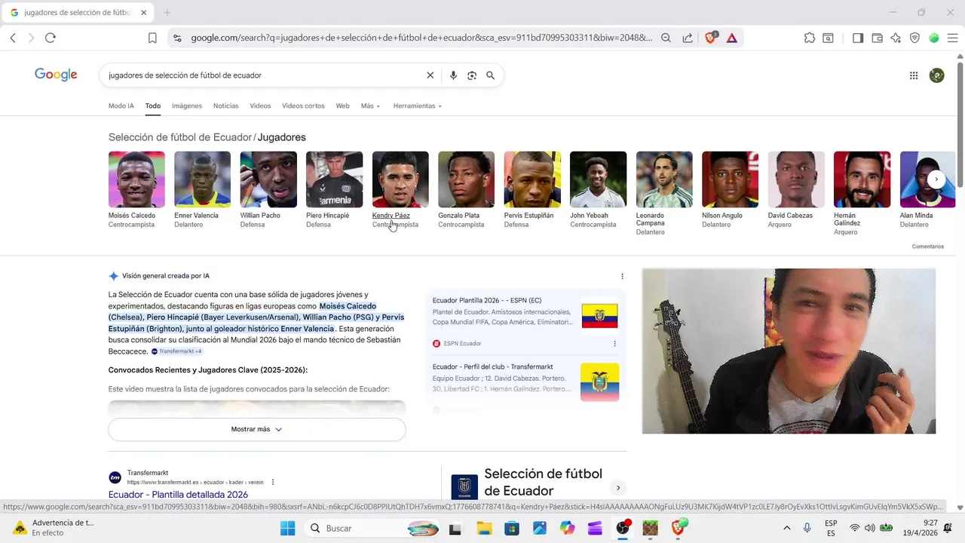This screenshot has width=965, height=543.
Task: Share the page with the share icon
Action: pyautogui.click(x=688, y=38)
